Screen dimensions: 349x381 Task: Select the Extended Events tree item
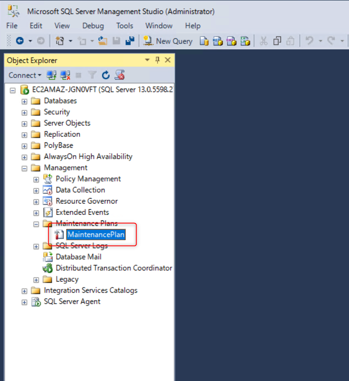point(83,212)
